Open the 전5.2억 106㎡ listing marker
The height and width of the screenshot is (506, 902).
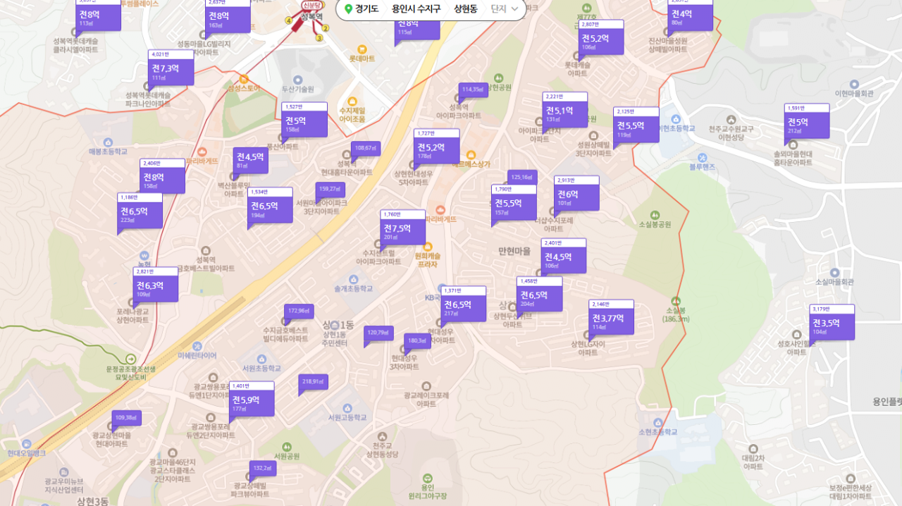point(602,37)
